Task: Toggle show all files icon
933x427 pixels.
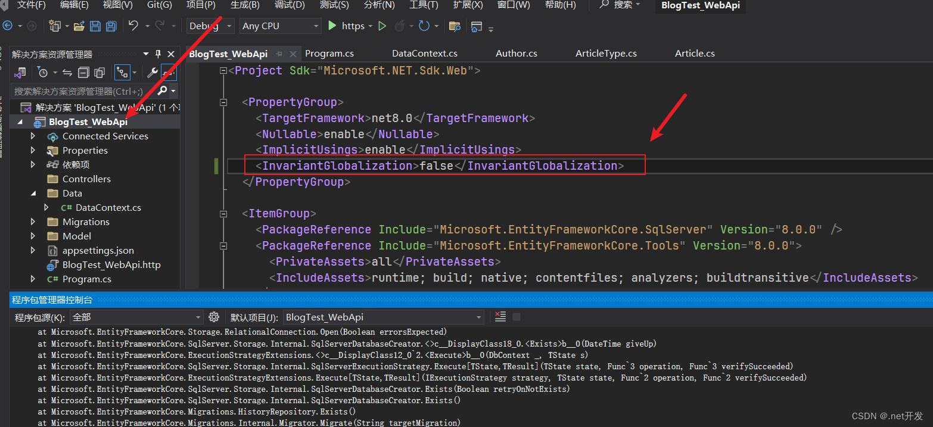Action: (99, 72)
